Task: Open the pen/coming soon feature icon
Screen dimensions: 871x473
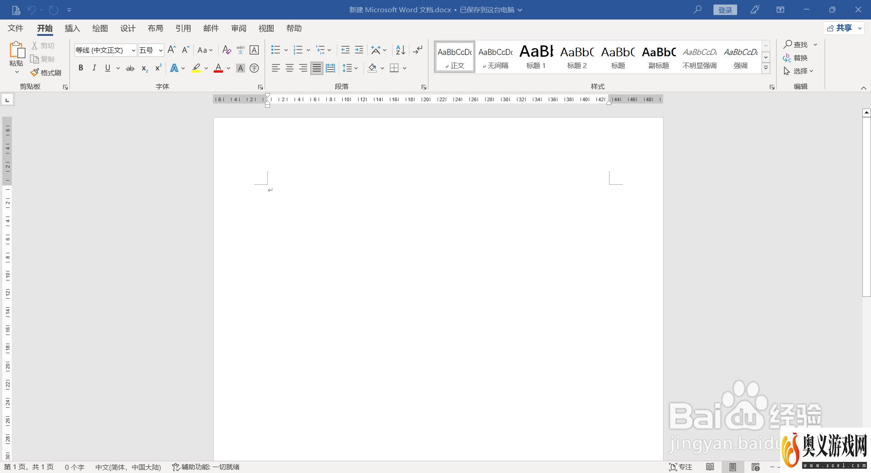Action: [x=755, y=10]
